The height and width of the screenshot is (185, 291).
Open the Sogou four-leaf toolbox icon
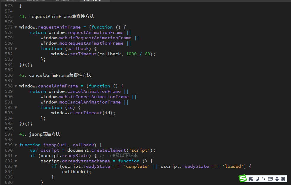click(x=283, y=179)
